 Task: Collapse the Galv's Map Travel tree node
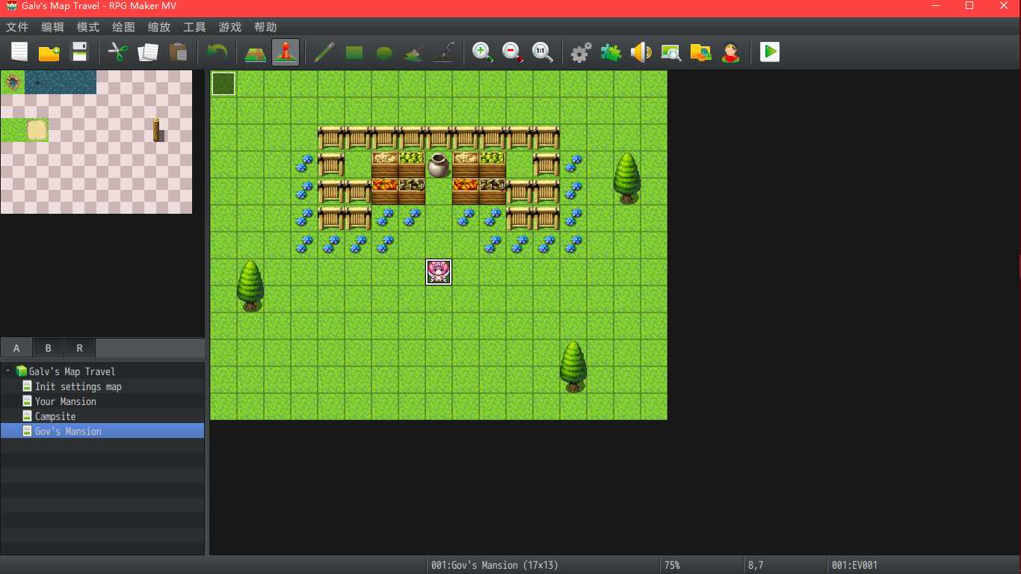[7, 371]
